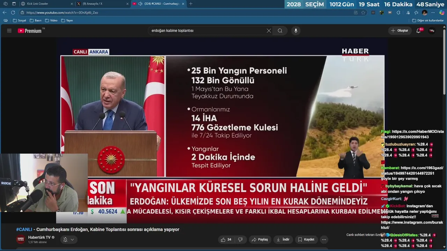Open the Copilot sidebar icon
The image size is (447, 251).
442,13
